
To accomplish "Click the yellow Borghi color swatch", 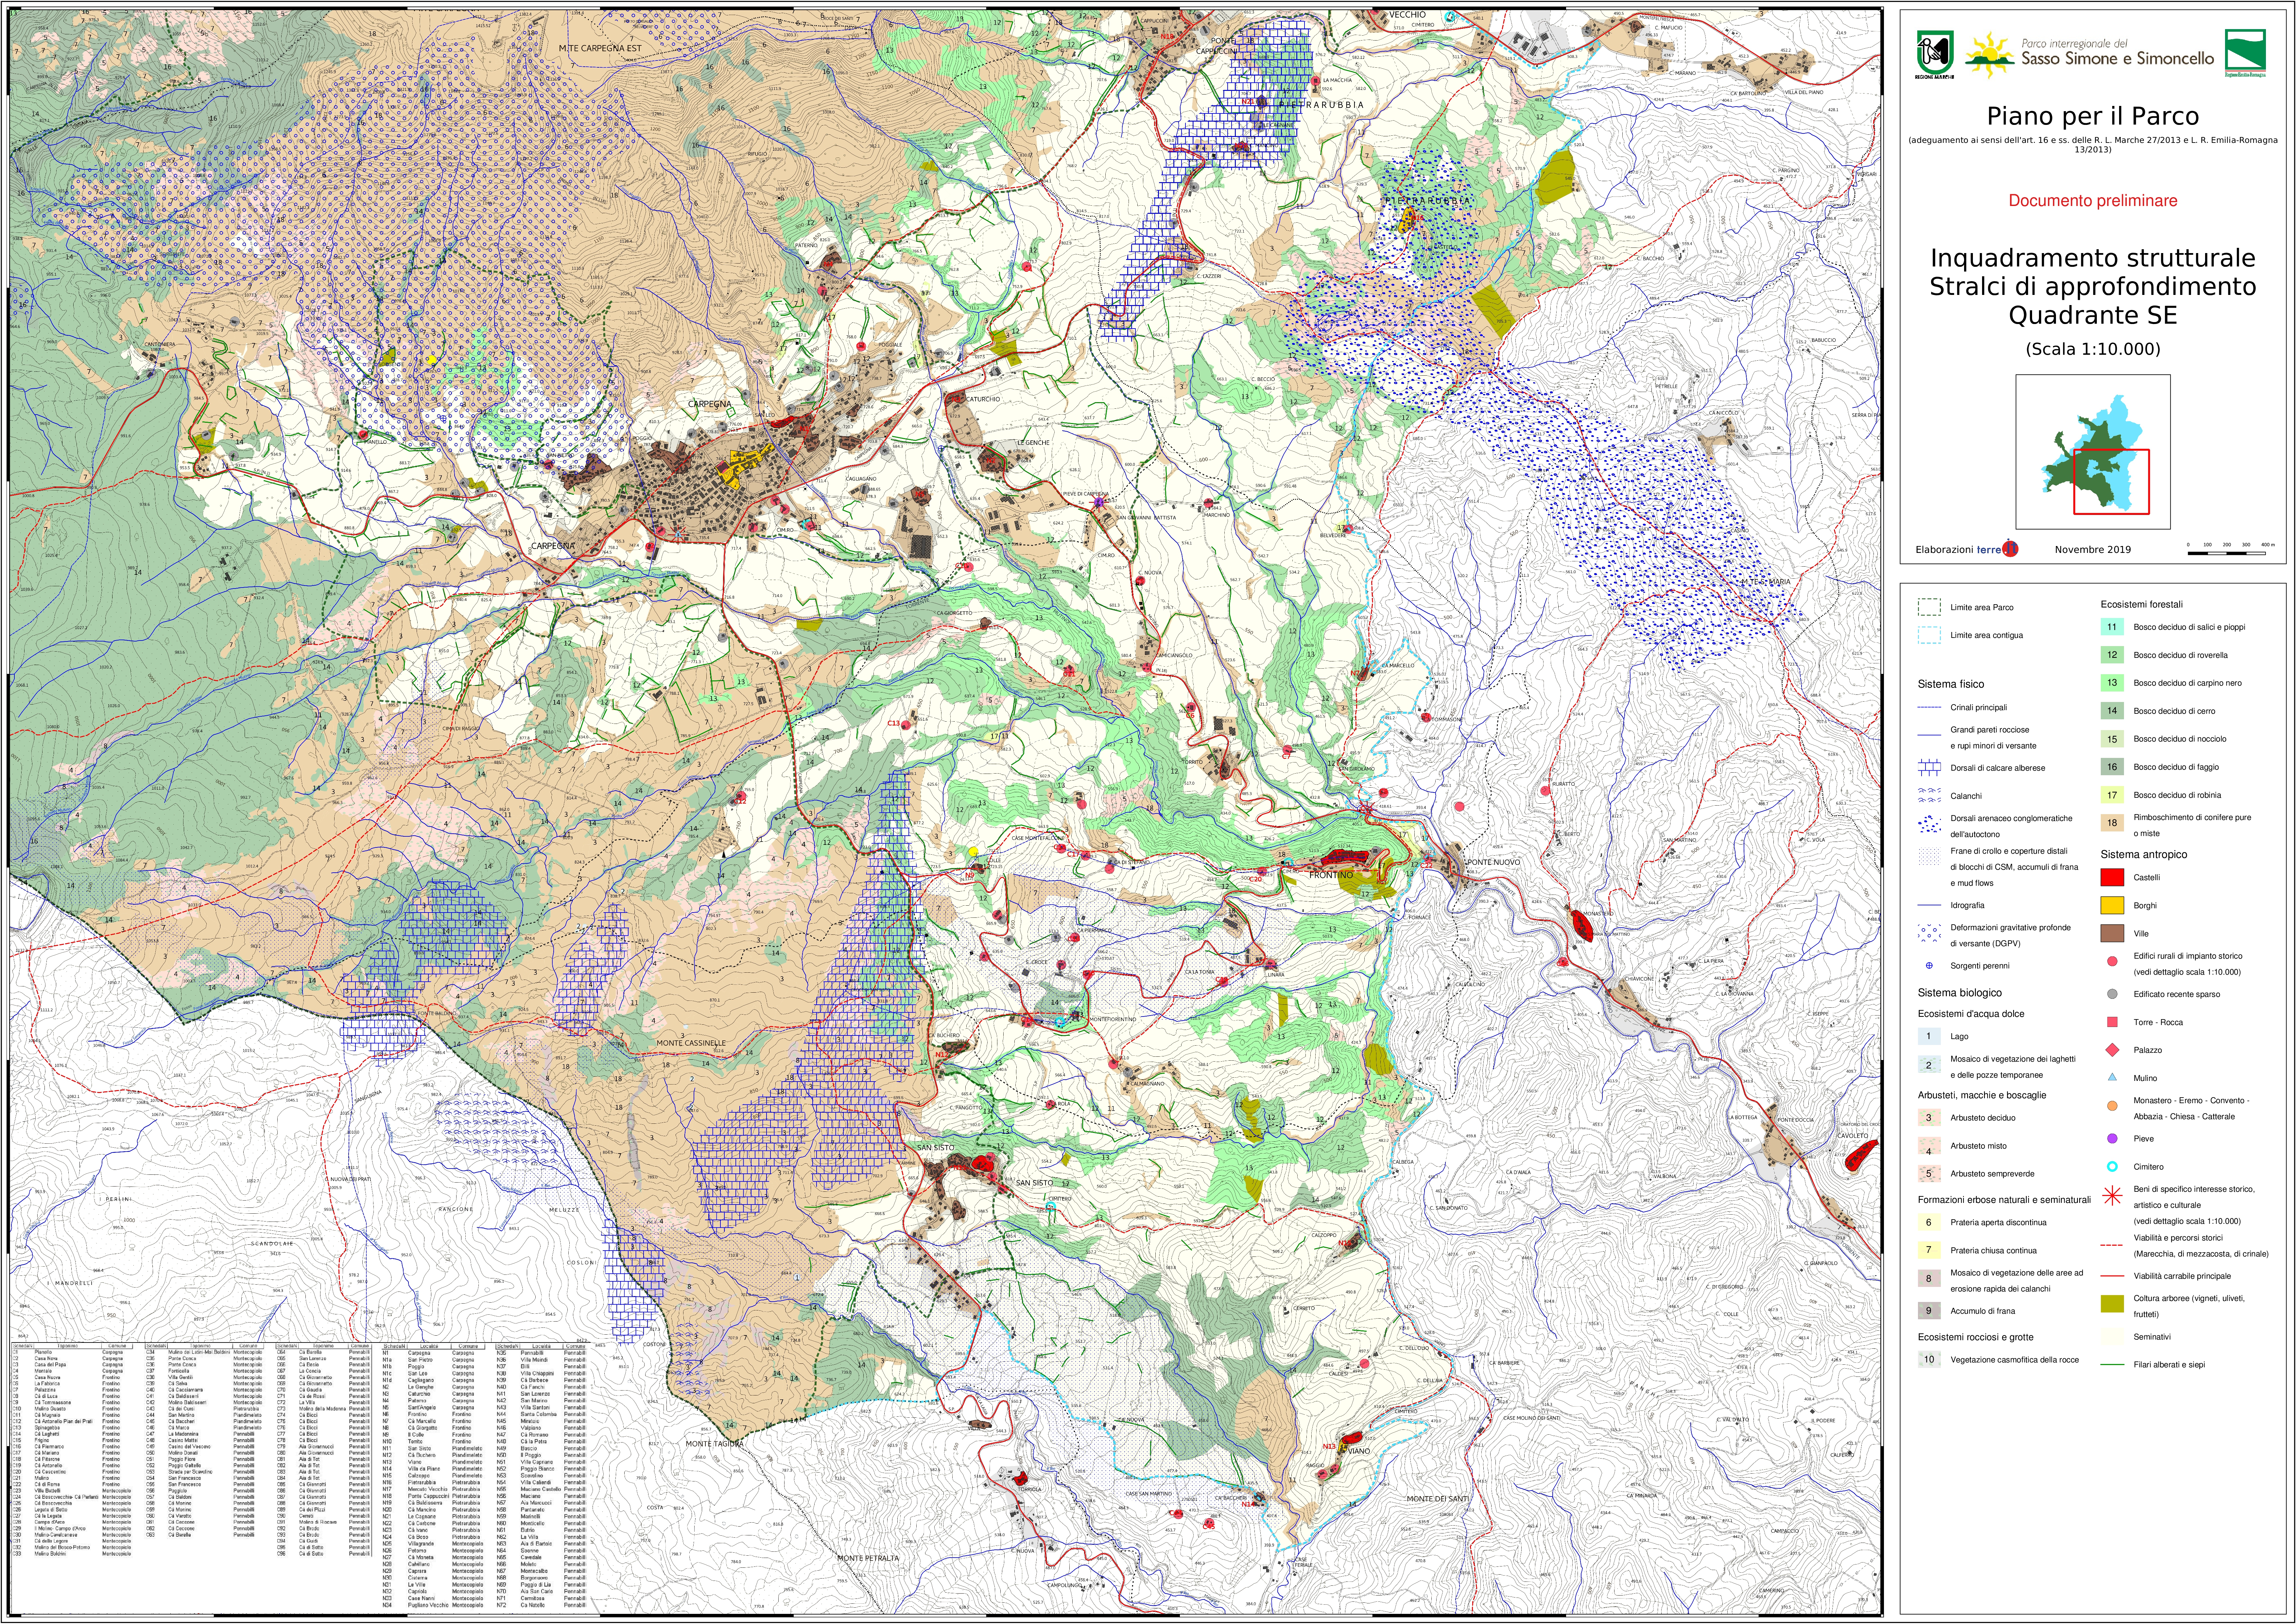I will point(2112,905).
